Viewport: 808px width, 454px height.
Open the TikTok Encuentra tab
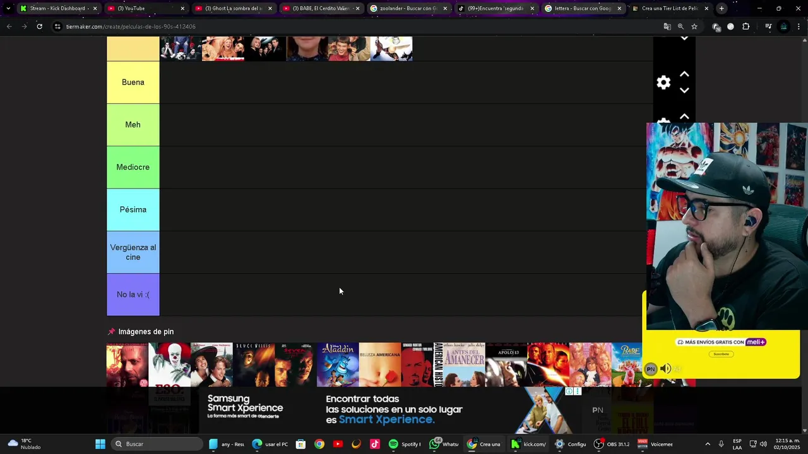pos(496,8)
